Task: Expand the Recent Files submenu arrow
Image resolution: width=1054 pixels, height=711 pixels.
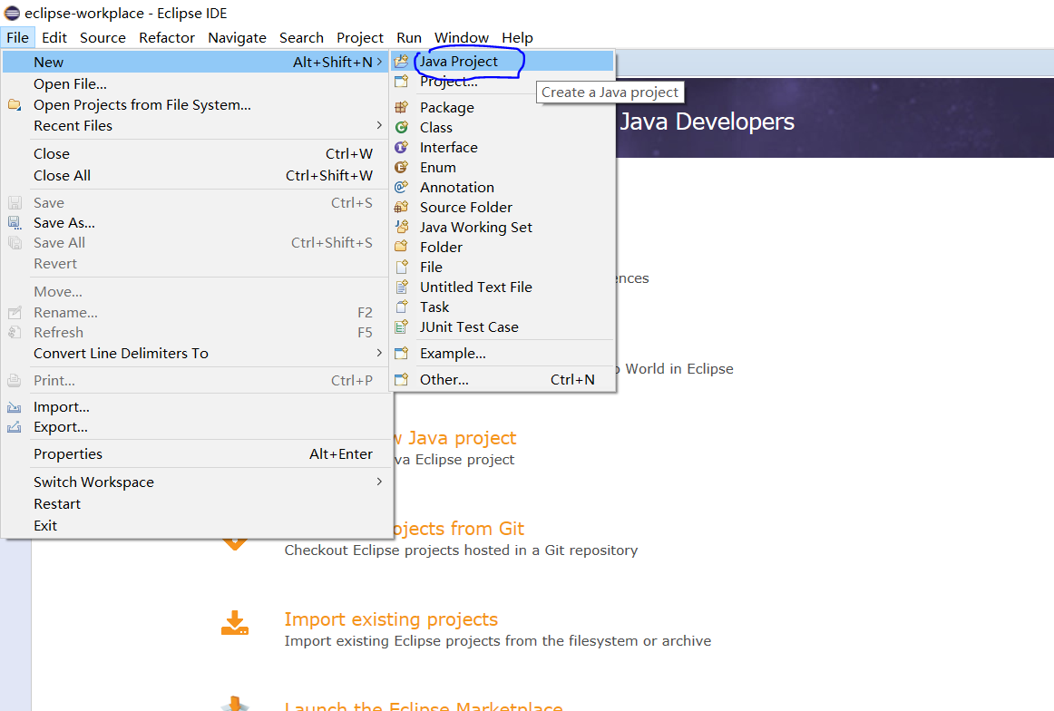Action: 379,126
